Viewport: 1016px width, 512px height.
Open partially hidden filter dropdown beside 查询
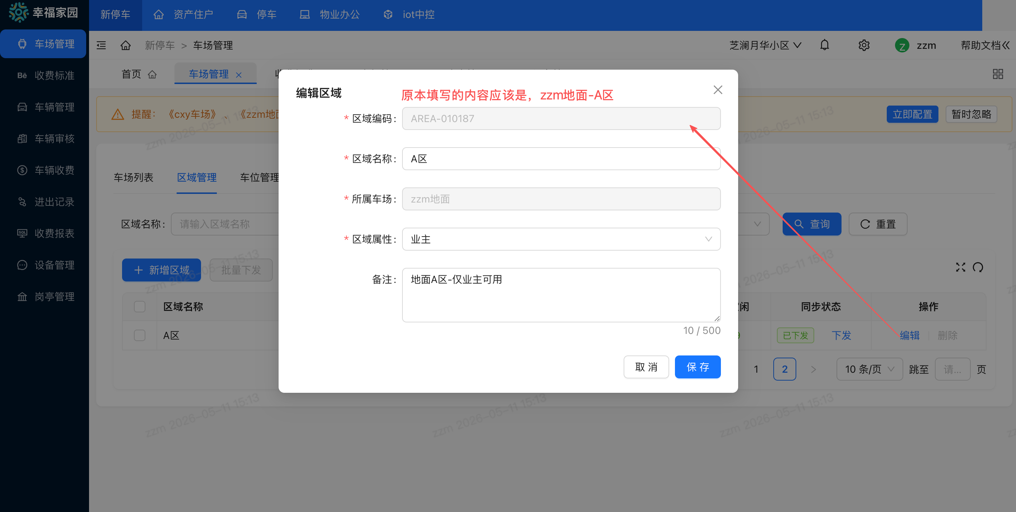coord(753,224)
